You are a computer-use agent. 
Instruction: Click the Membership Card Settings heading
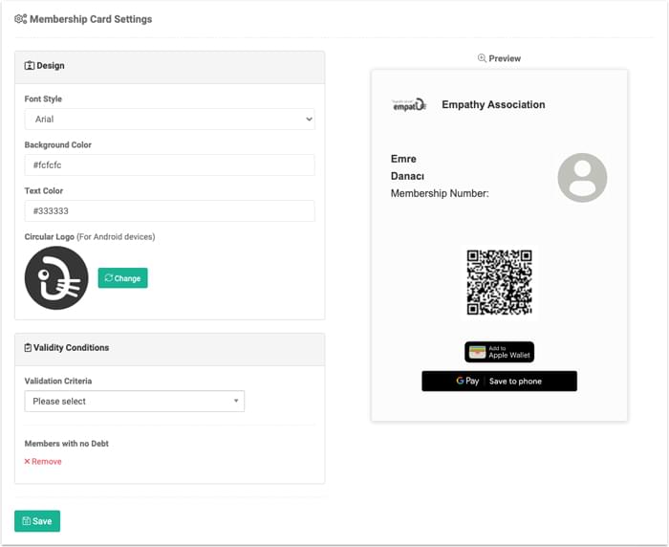click(x=91, y=19)
